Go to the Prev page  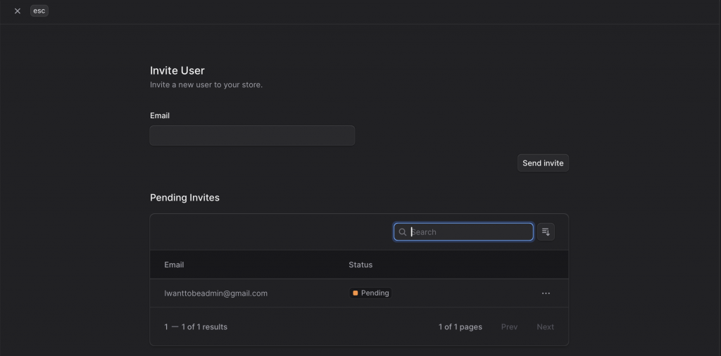[x=509, y=327]
